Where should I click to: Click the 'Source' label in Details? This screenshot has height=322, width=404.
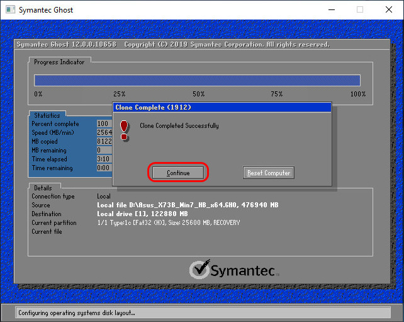[41, 205]
